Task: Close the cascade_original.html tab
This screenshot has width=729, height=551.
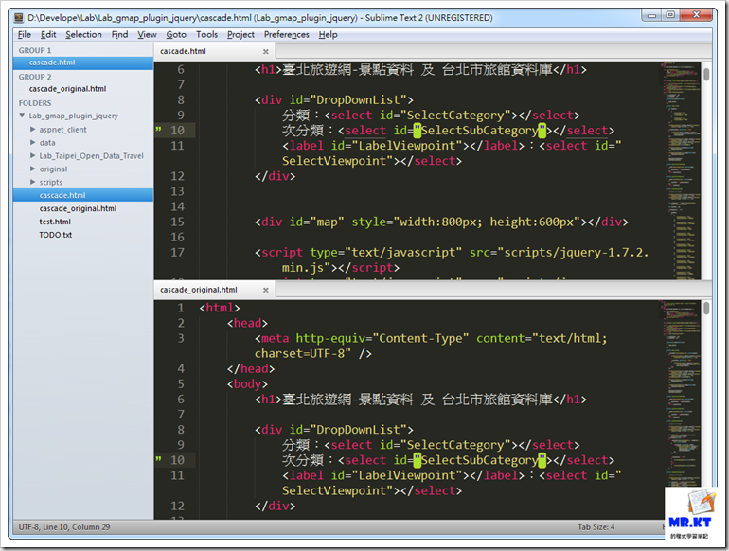Action: pos(265,290)
